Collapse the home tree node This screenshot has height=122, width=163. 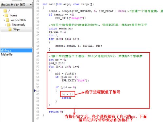(3, 15)
